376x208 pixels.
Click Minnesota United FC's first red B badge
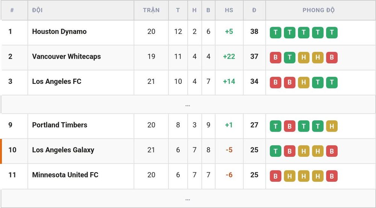click(276, 176)
